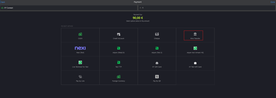Choose the Adyen (Web2.0) icon

[119, 48]
